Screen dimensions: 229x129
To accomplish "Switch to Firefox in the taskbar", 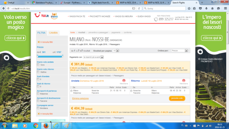I will pyautogui.click(x=46, y=126).
